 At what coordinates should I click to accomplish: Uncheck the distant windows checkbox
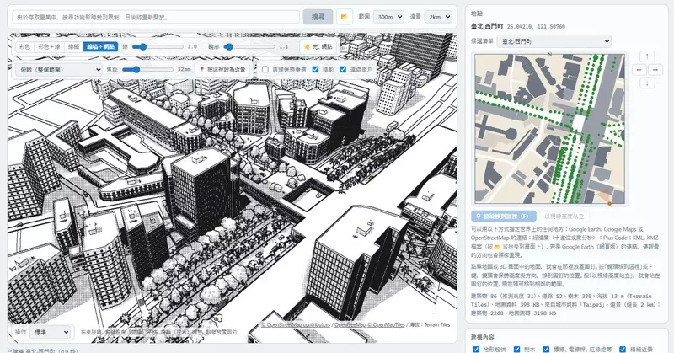[343, 69]
